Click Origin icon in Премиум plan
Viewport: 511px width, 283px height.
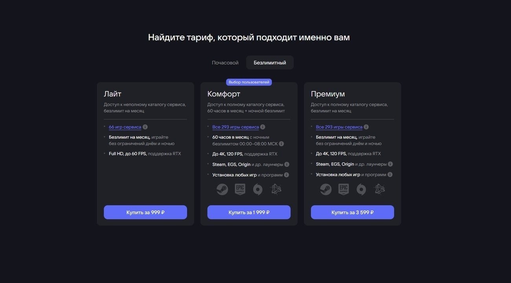coord(361,190)
